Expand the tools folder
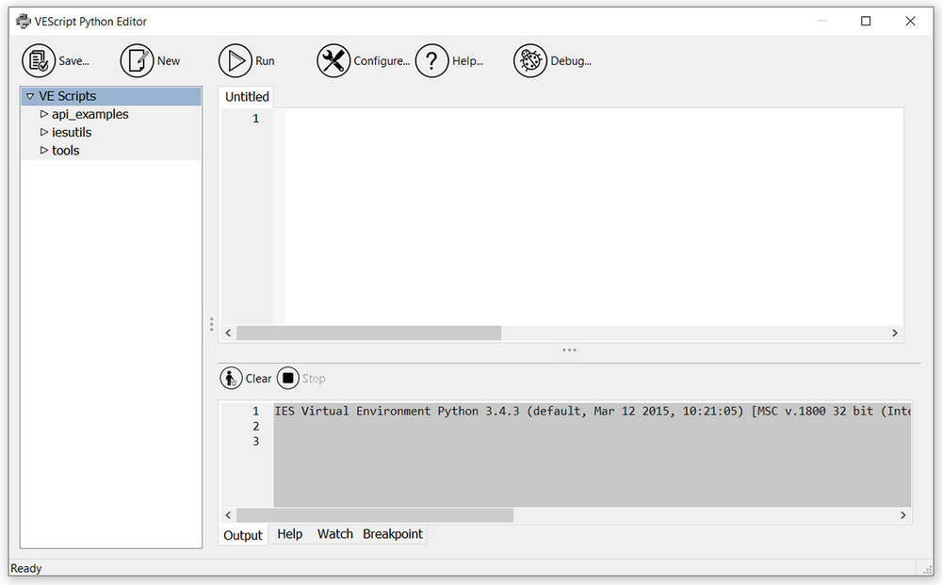The height and width of the screenshot is (585, 942). [x=42, y=150]
